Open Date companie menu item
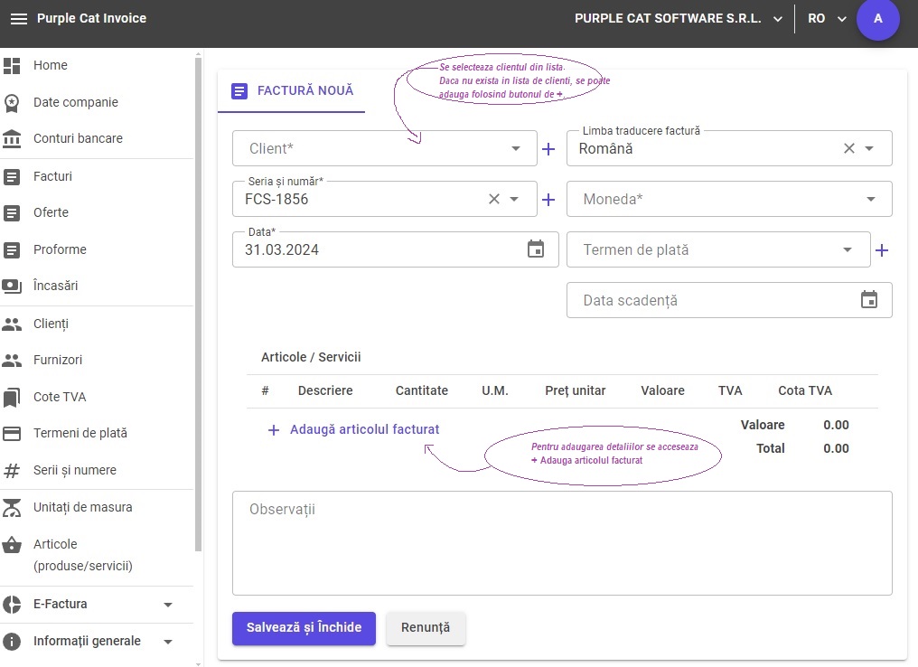 coord(76,102)
